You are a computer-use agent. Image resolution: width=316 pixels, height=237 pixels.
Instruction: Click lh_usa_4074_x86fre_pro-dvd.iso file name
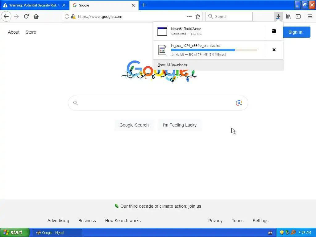[x=196, y=46]
